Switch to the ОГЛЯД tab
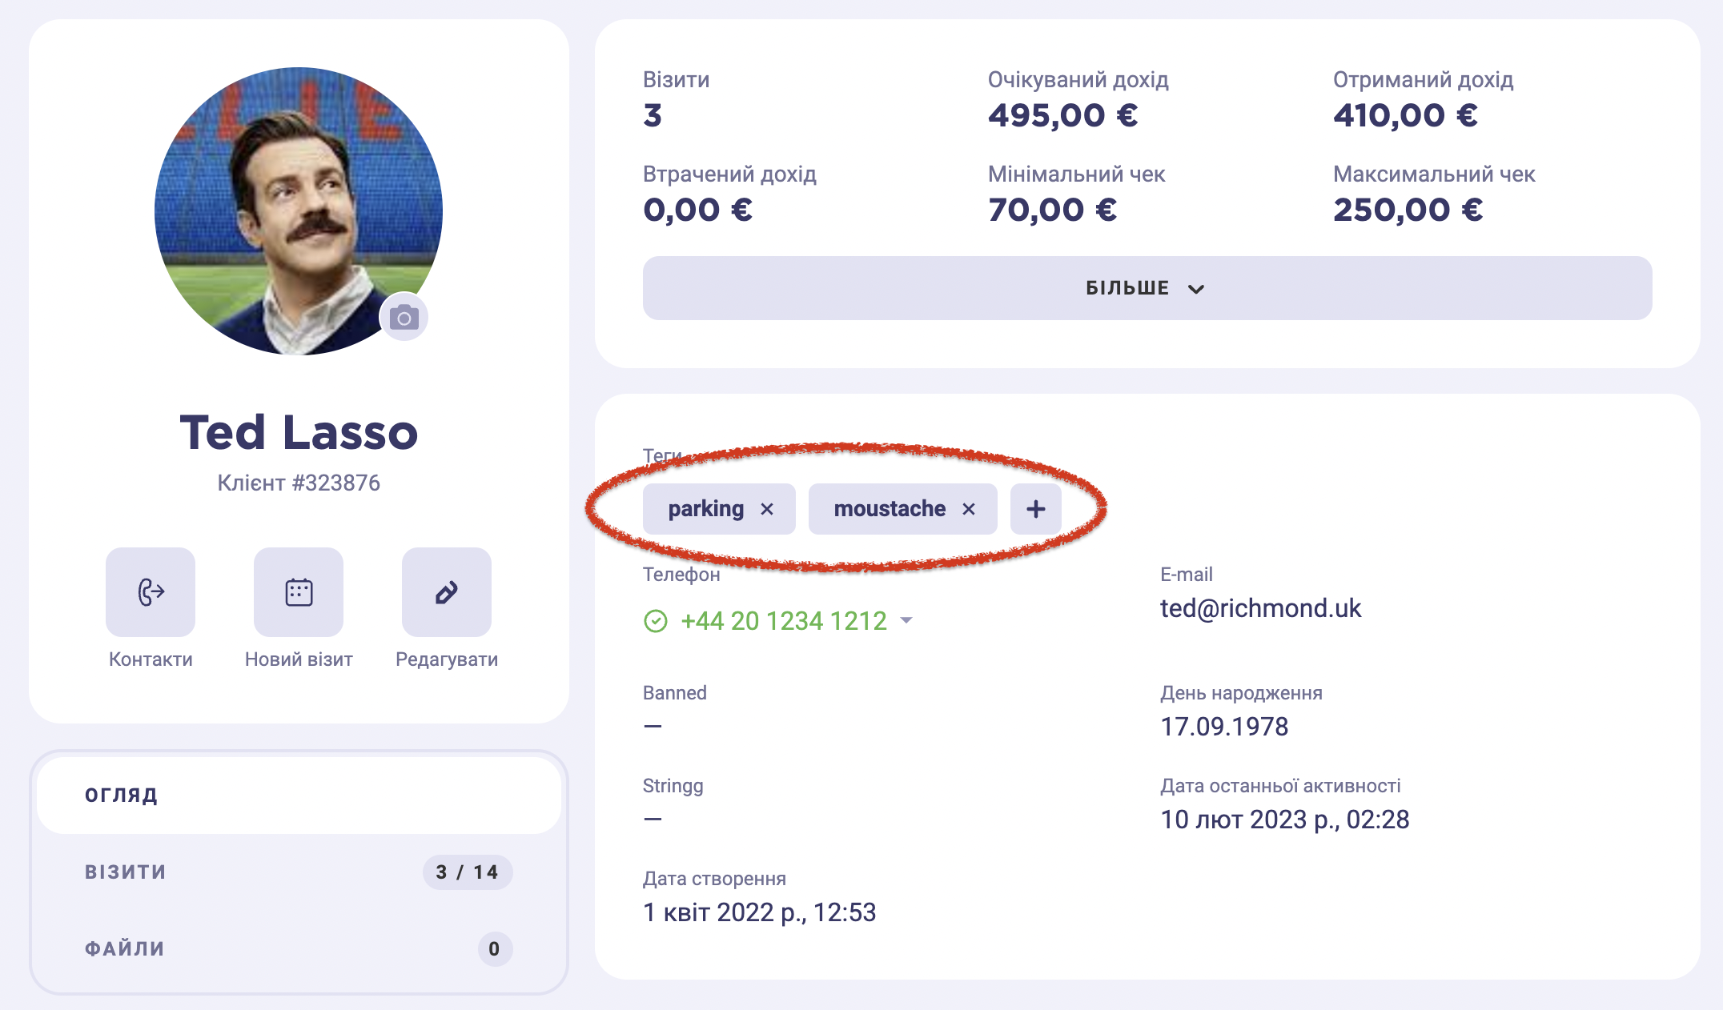 pos(299,796)
